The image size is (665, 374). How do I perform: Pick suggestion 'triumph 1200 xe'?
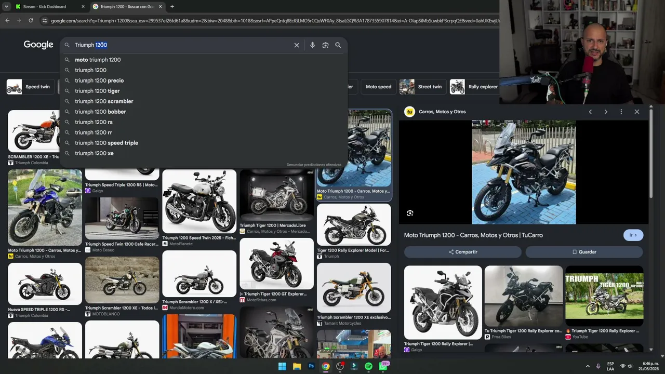pyautogui.click(x=204, y=153)
